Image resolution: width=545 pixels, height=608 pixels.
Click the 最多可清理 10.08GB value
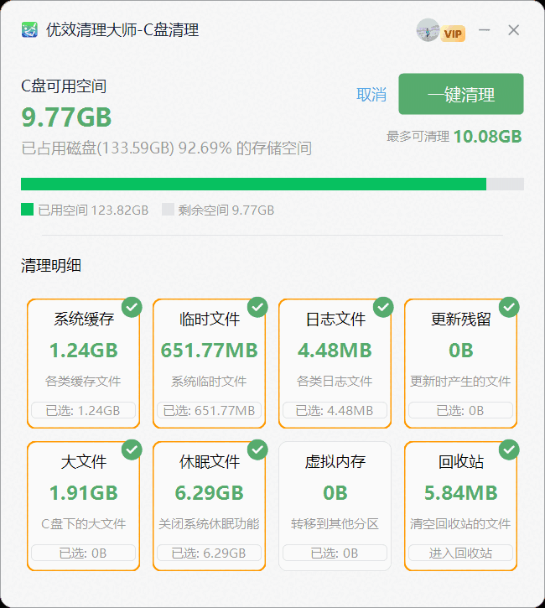(488, 137)
